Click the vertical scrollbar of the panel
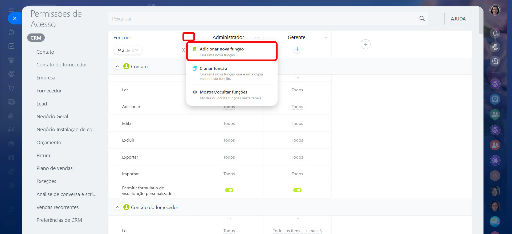 pos(481,21)
